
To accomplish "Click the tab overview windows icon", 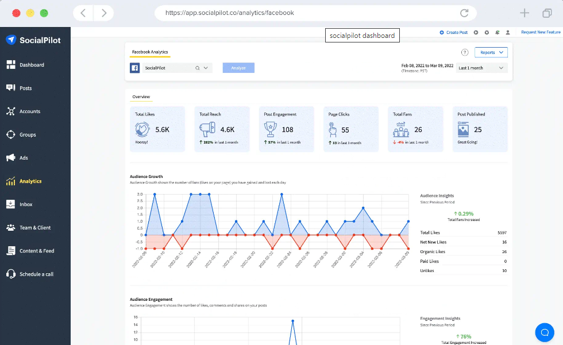I will pos(547,13).
